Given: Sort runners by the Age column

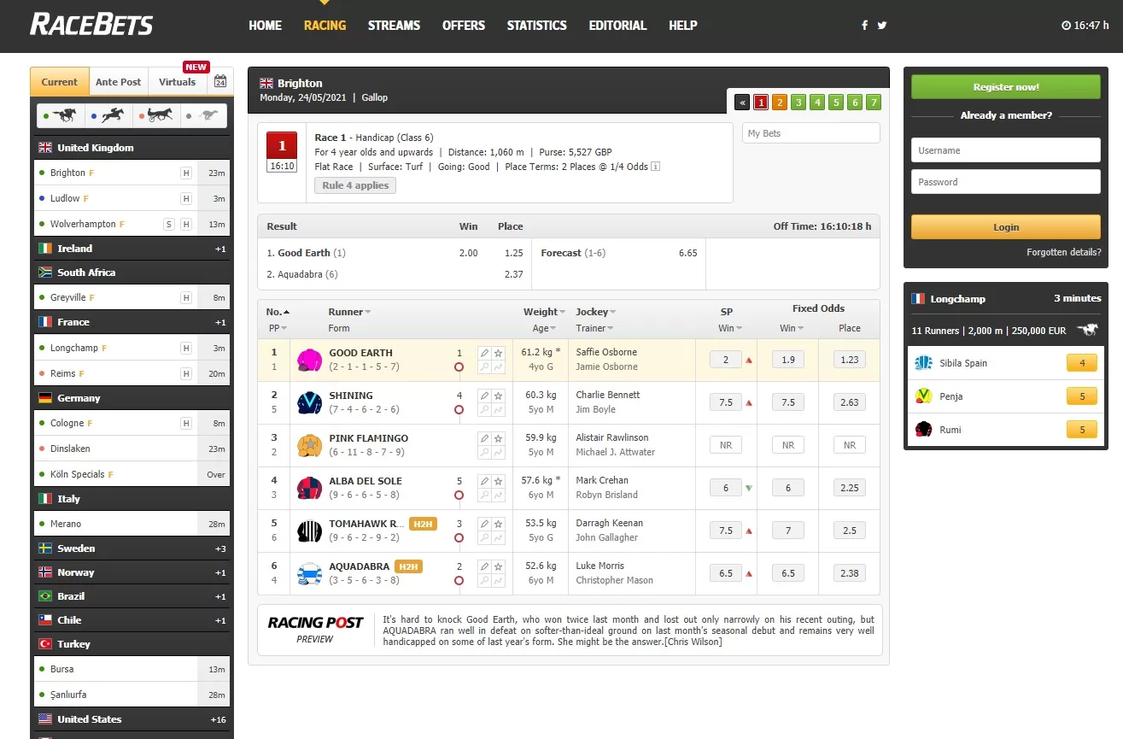Looking at the screenshot, I should 544,328.
